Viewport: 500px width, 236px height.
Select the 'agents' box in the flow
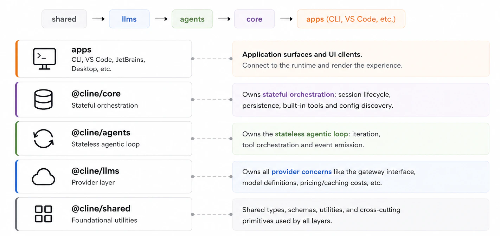[x=192, y=19]
